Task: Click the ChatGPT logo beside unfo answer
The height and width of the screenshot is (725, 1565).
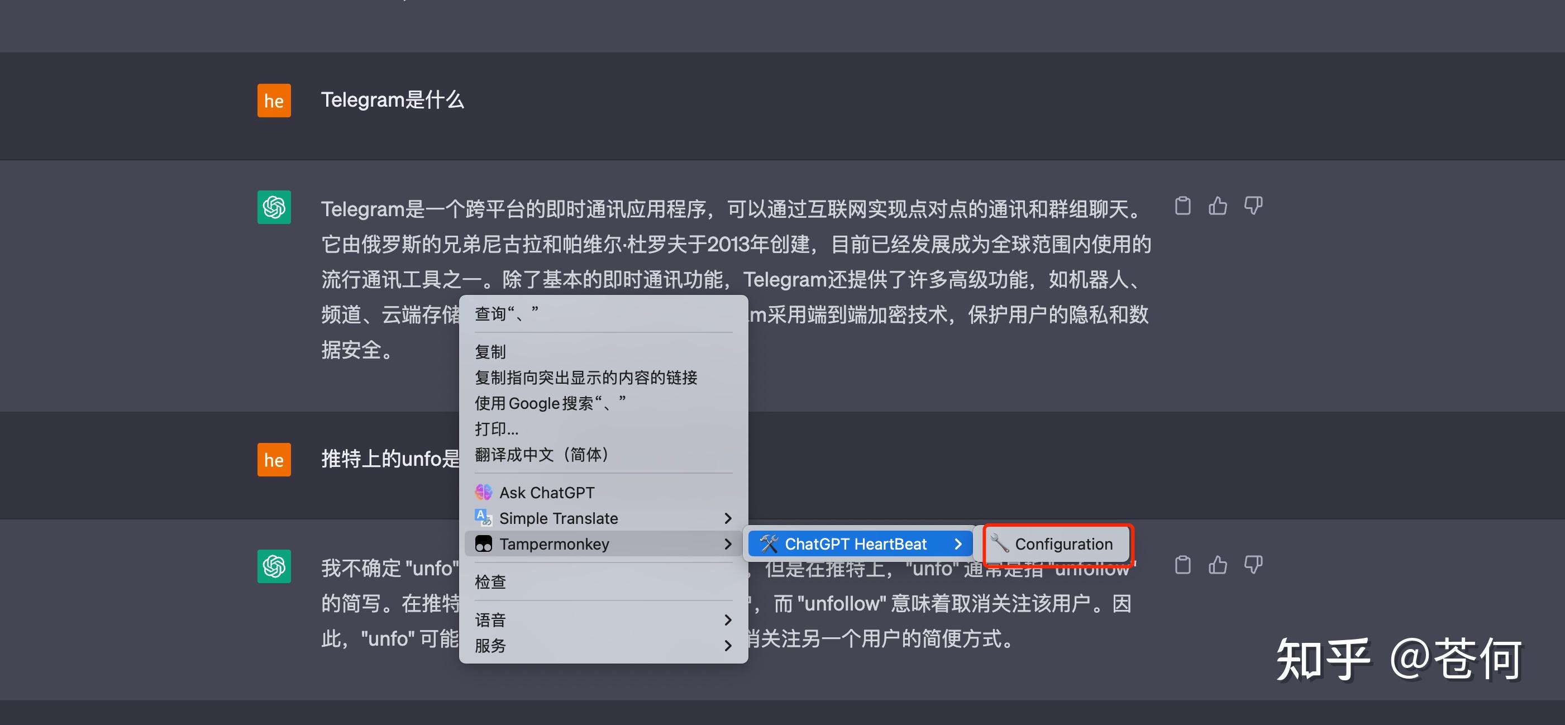Action: tap(274, 566)
